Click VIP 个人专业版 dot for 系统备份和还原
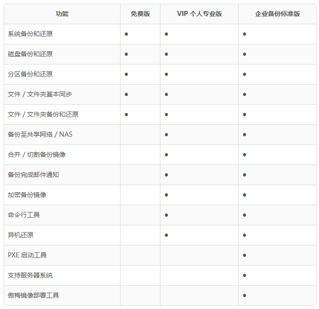Image resolution: width=319 pixels, height=309 pixels. coord(167,34)
